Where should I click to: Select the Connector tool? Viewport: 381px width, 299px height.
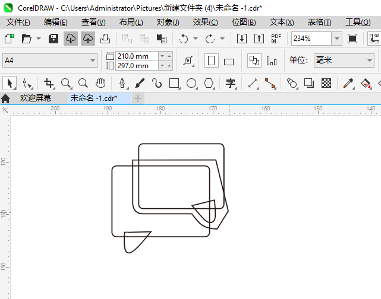270,83
